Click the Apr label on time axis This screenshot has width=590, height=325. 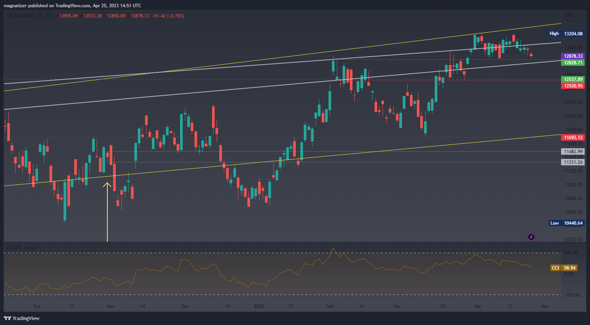[478, 306]
